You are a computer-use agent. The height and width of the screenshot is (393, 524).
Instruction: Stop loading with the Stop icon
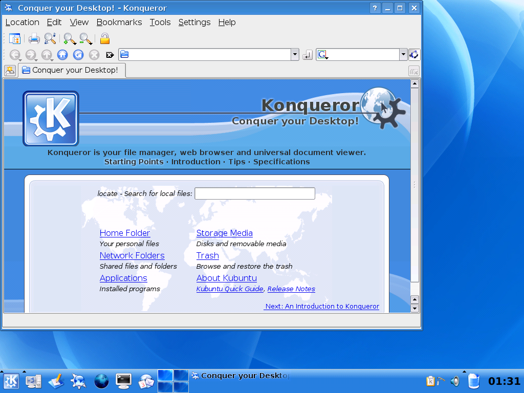(94, 55)
